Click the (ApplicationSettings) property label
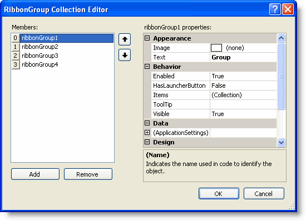Screen dimensions: 306x221 click(x=181, y=133)
